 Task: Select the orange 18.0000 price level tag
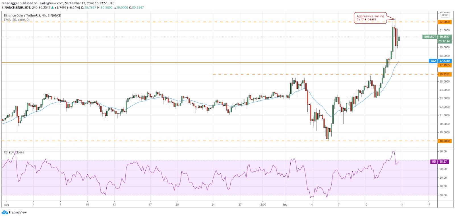[x=444, y=141]
